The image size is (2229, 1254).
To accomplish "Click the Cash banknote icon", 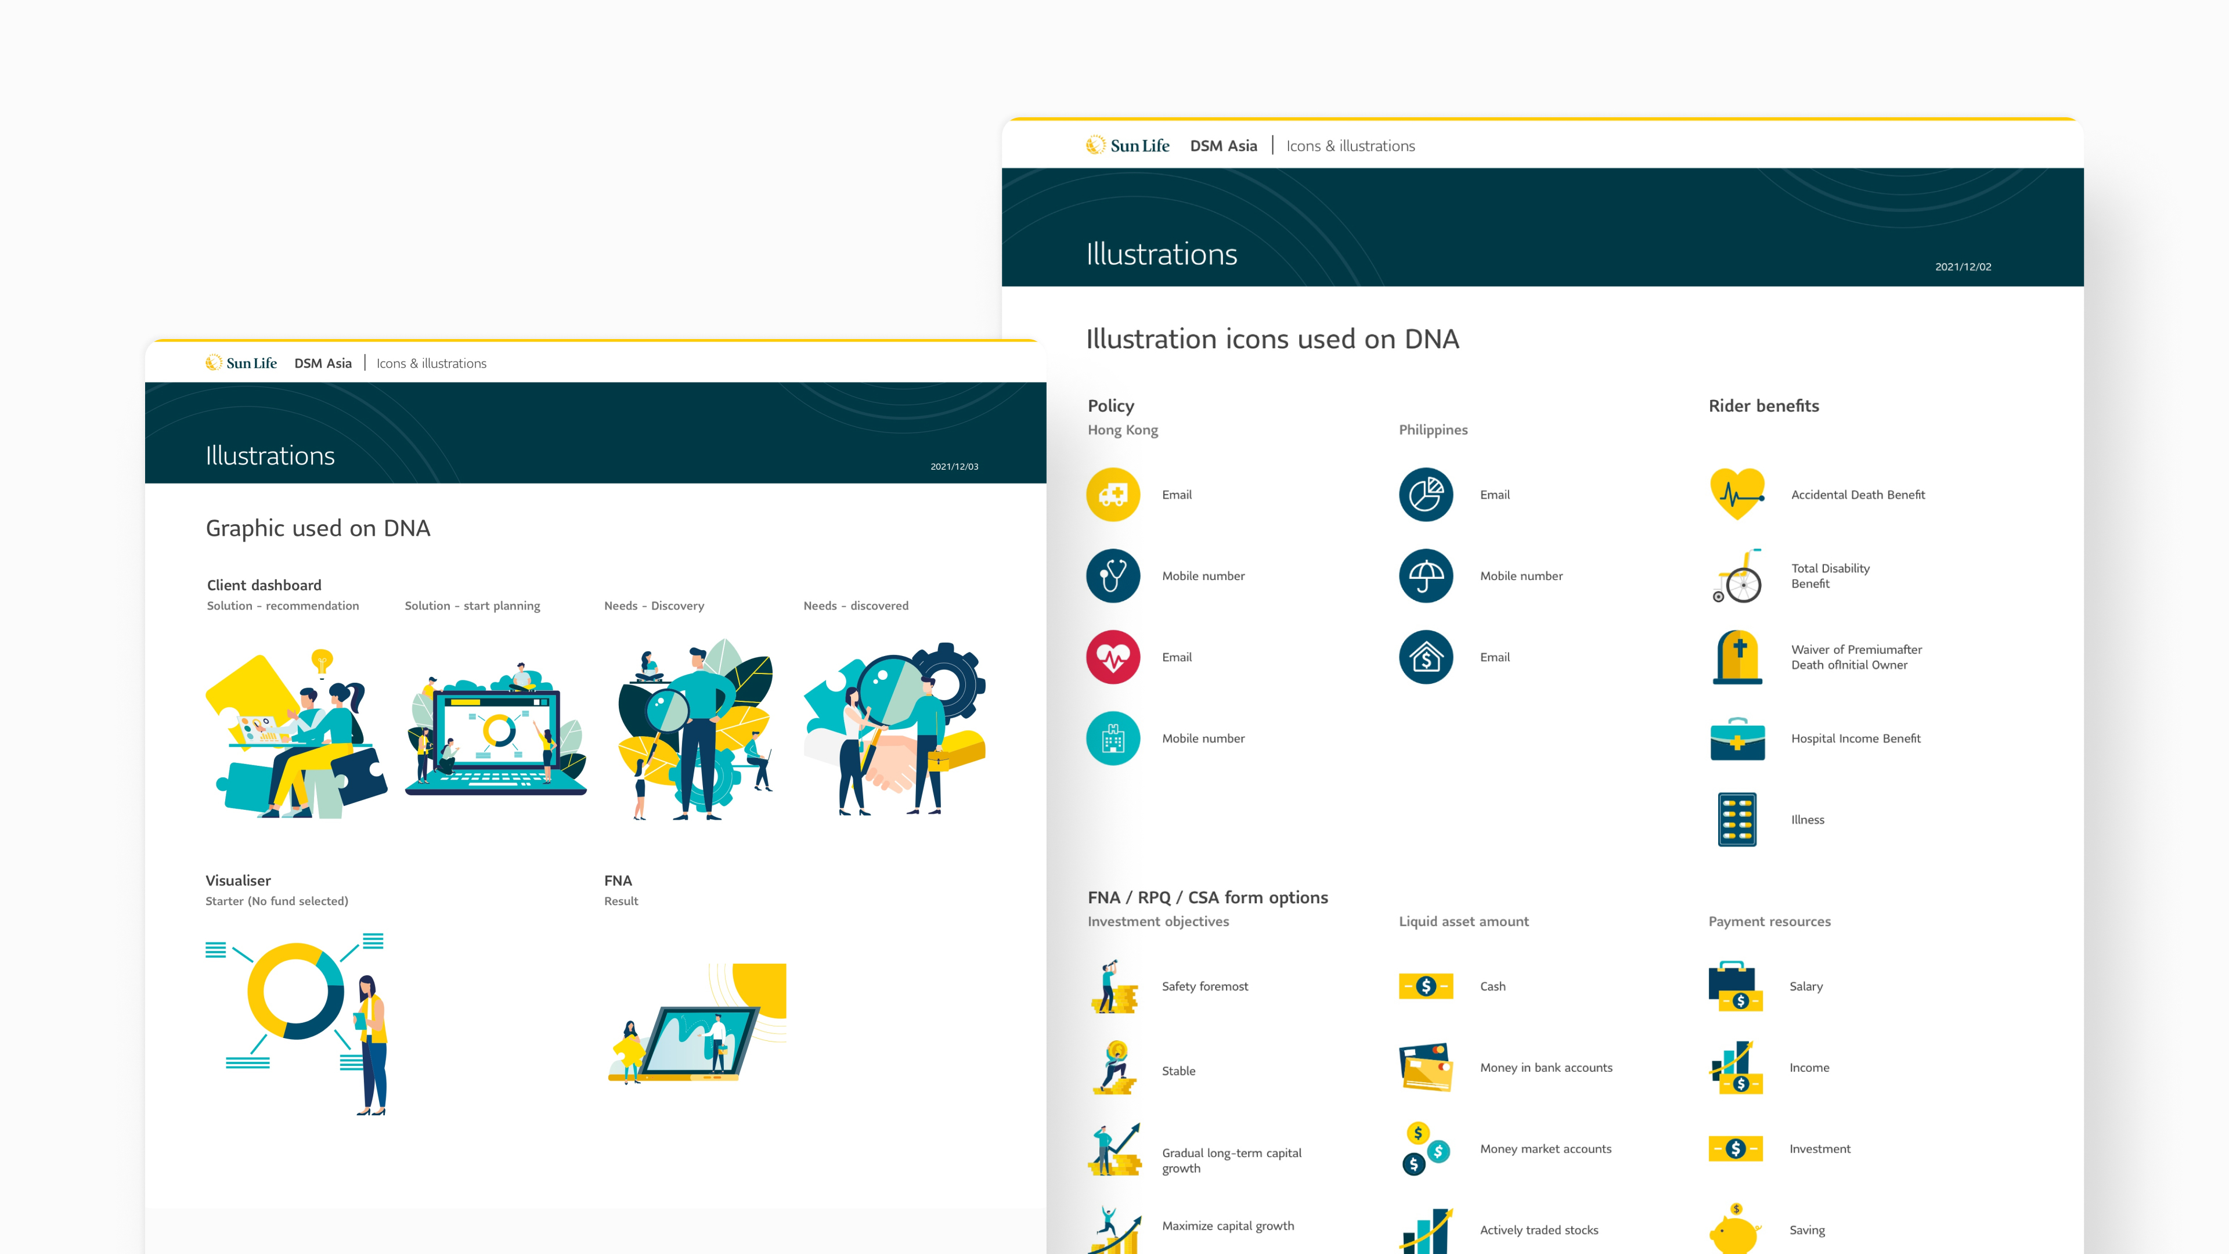I will point(1426,986).
